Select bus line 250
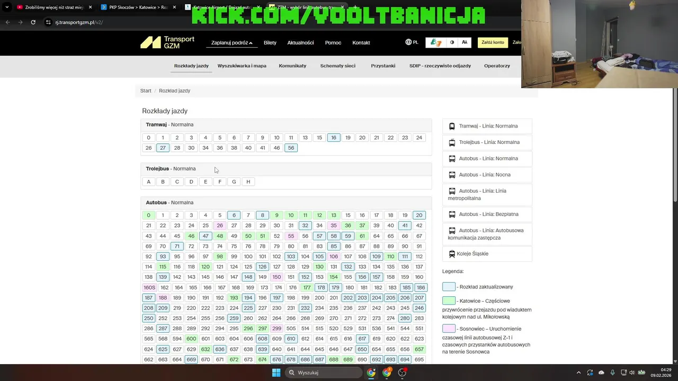The height and width of the screenshot is (381, 678). click(x=149, y=319)
